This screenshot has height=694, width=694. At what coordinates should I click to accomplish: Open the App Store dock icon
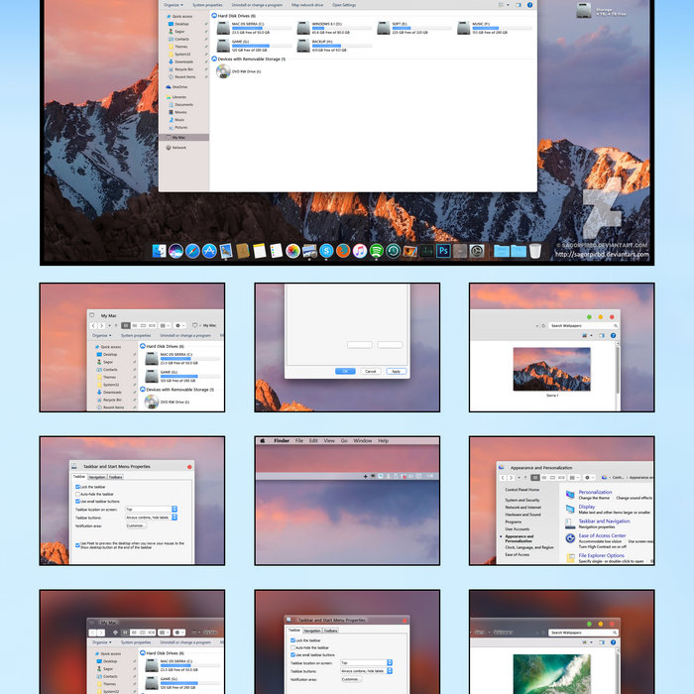tap(209, 252)
